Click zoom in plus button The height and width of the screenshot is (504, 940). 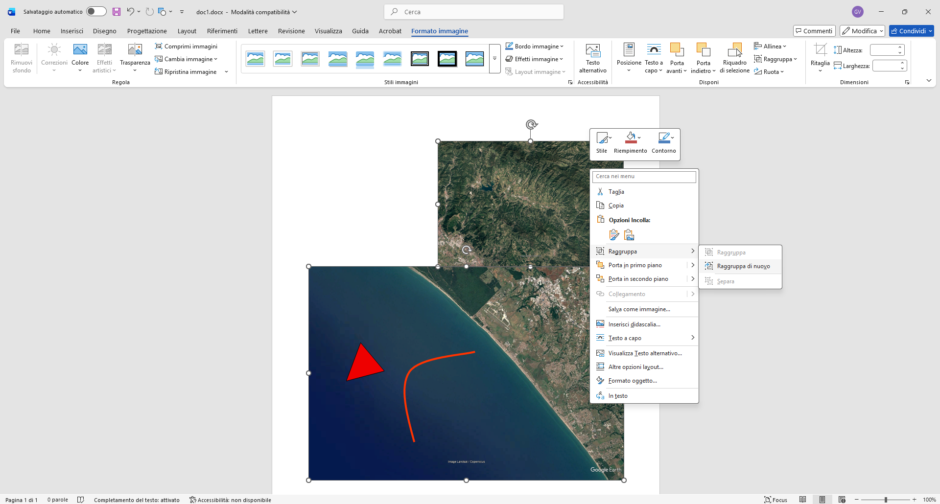[x=914, y=500]
